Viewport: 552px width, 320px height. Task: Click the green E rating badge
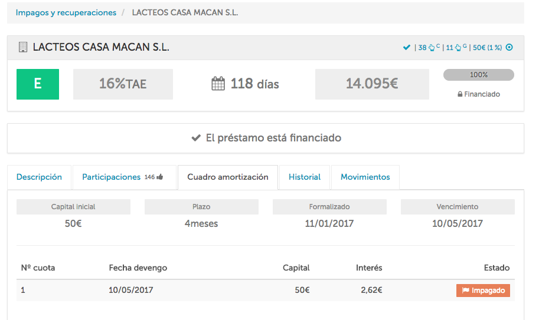point(38,84)
